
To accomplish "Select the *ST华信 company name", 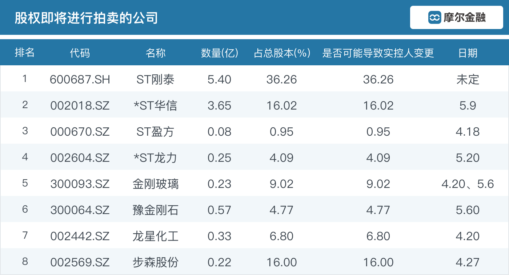I will (x=156, y=106).
